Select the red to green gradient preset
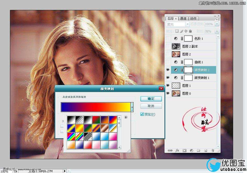Screen dimensions: 247x173 (96, 120)
